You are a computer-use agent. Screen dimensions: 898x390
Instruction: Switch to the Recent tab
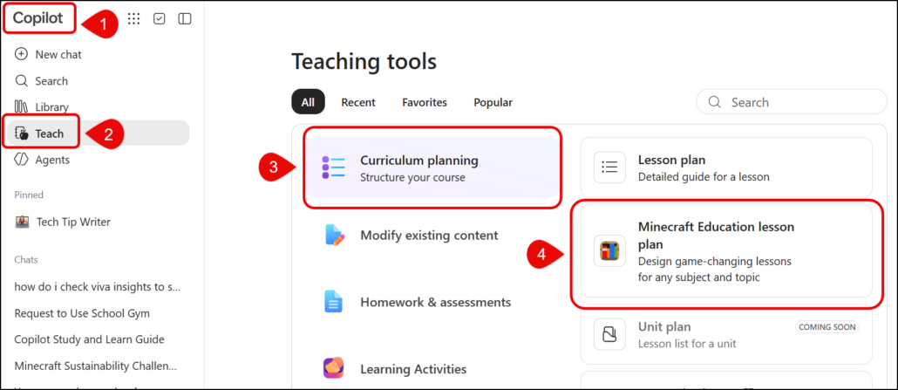point(358,102)
